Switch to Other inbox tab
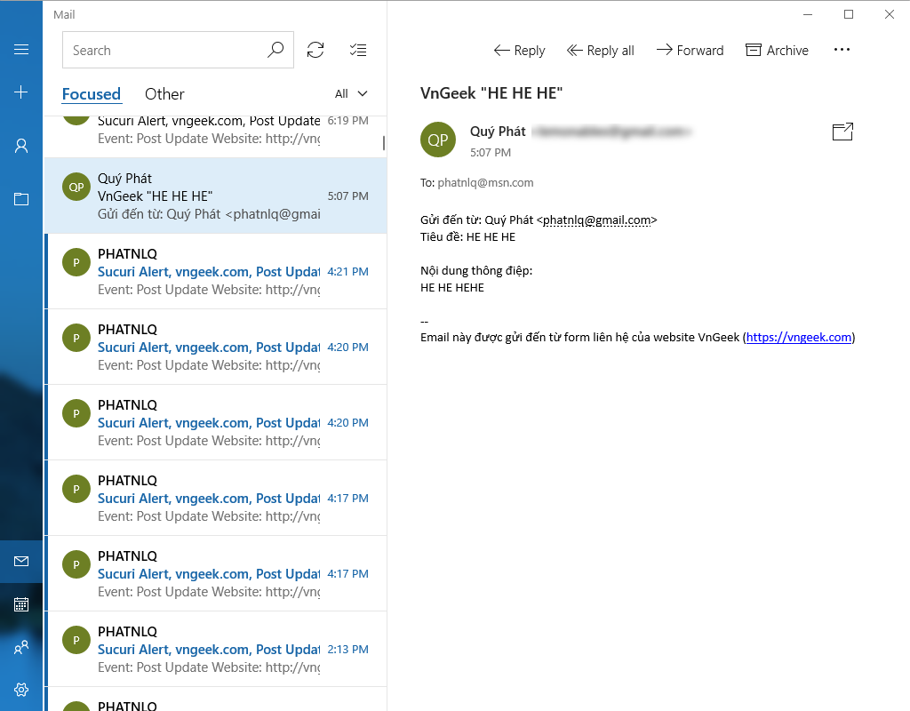The height and width of the screenshot is (711, 910). point(164,94)
